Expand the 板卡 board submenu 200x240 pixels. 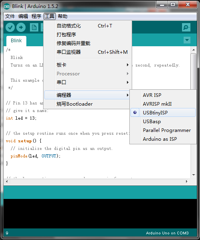pyautogui.click(x=87, y=65)
